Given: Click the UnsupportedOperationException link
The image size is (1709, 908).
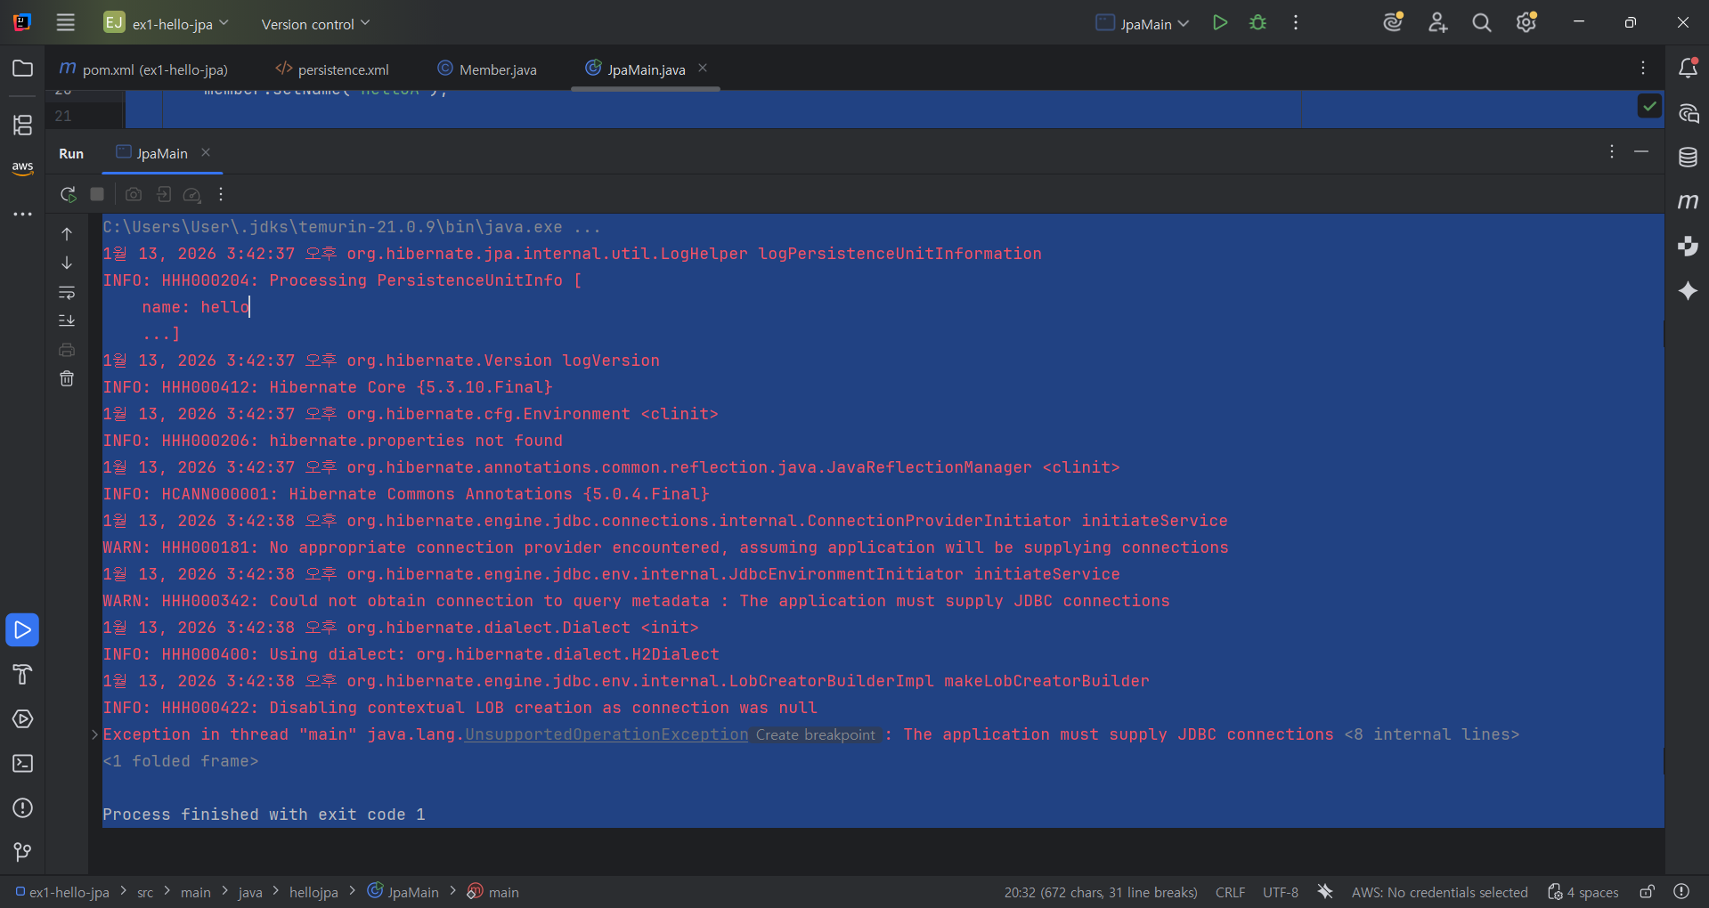Looking at the screenshot, I should pos(606,734).
